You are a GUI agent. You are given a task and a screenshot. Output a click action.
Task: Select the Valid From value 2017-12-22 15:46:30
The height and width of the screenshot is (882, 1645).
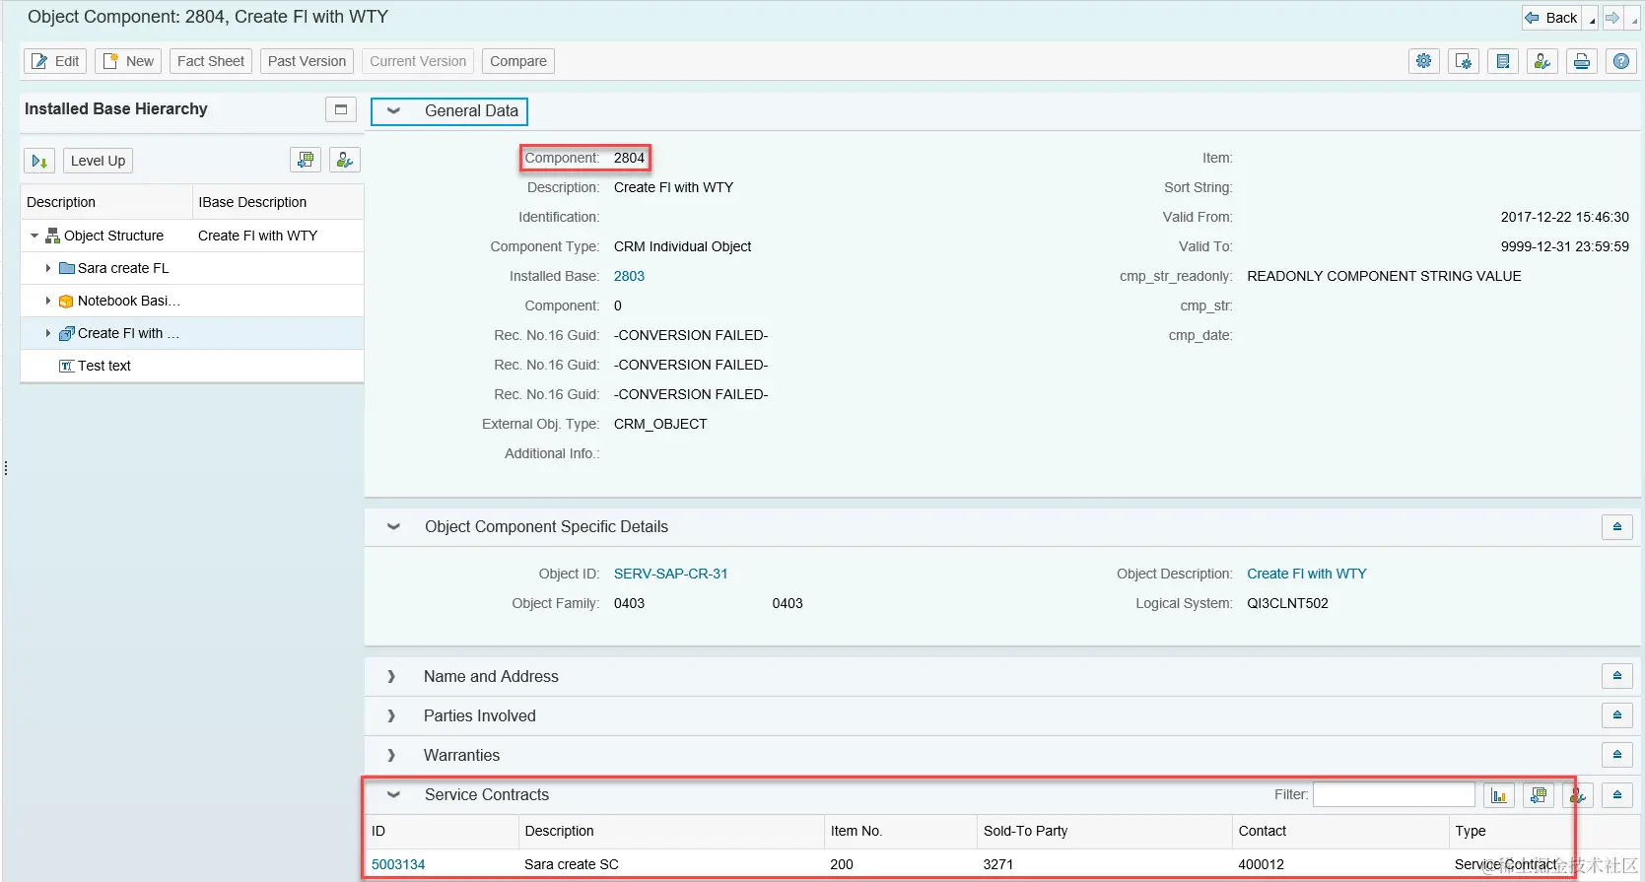tap(1565, 217)
